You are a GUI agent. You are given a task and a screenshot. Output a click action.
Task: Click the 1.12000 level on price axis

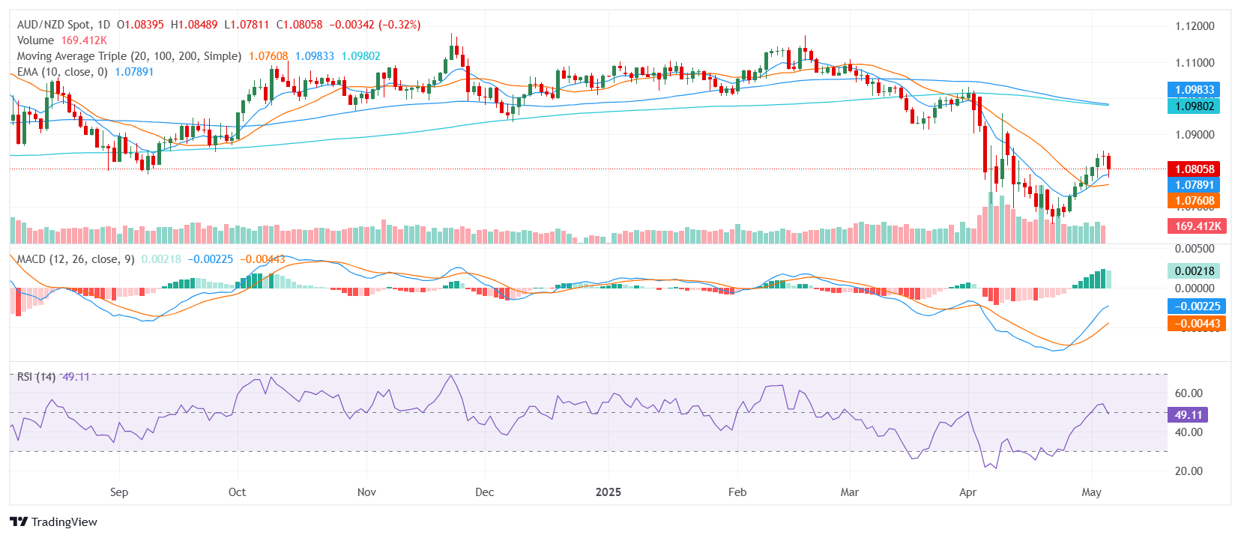click(1195, 26)
